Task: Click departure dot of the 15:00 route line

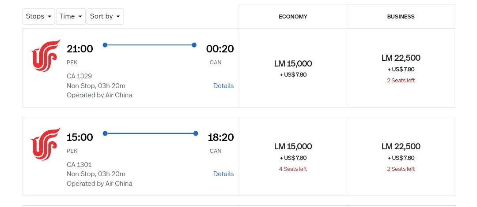Action: [x=105, y=133]
